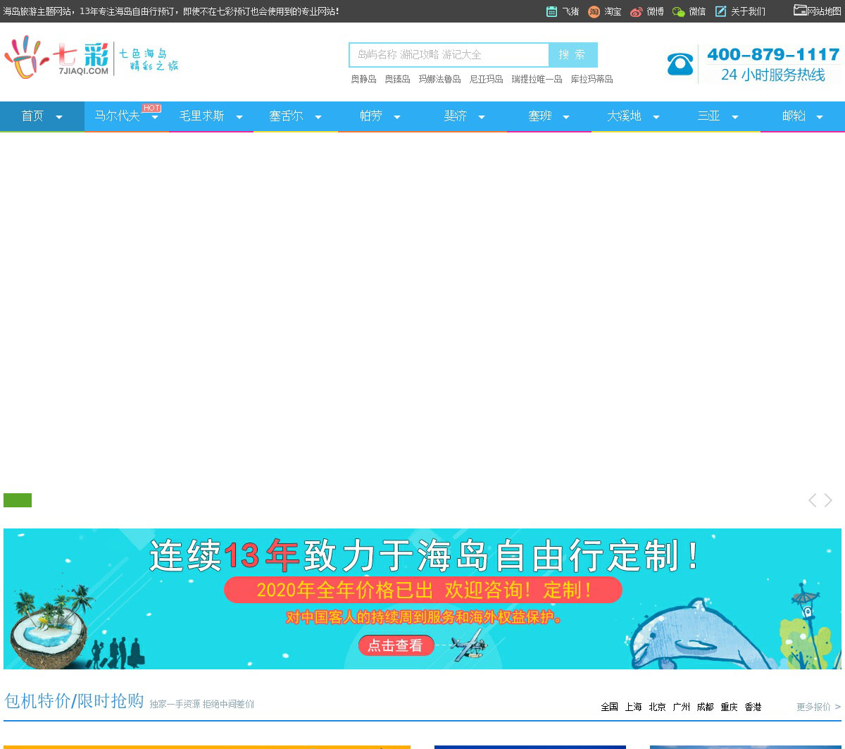Click the Fliggy (飞猪) calendar icon
Image resolution: width=845 pixels, height=749 pixels.
[x=551, y=11]
